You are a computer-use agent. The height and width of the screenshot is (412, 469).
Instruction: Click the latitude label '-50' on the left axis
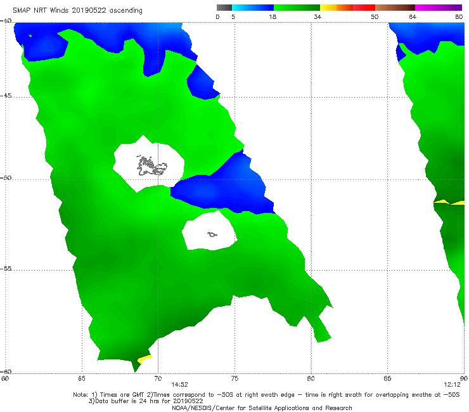[6, 177]
